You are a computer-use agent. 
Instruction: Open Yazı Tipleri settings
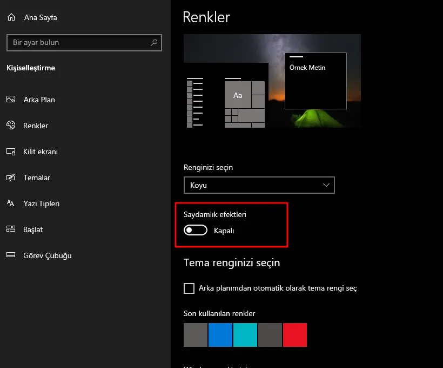[42, 204]
